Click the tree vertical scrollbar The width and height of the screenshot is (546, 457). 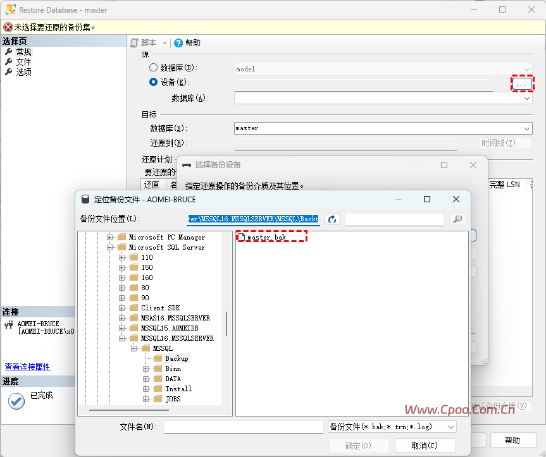[x=226, y=324]
